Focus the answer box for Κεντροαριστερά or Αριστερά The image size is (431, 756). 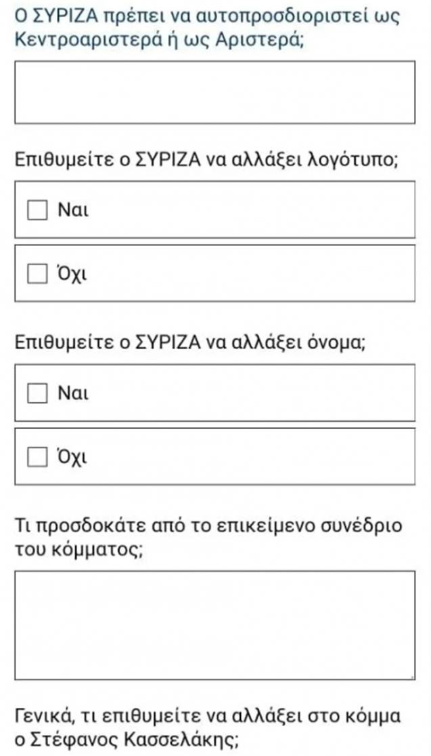215,92
